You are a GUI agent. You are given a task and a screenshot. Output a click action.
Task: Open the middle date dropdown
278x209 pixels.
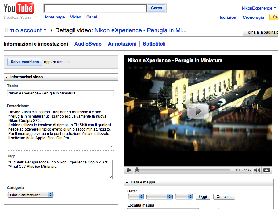(160, 197)
